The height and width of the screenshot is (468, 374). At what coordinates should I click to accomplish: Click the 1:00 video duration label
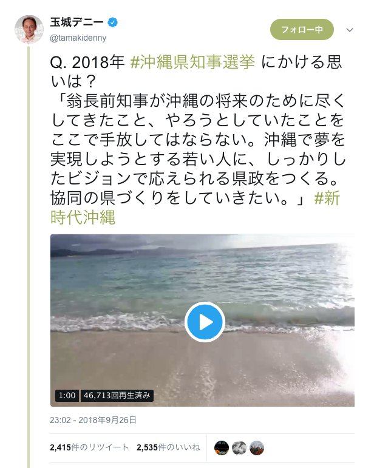(67, 396)
